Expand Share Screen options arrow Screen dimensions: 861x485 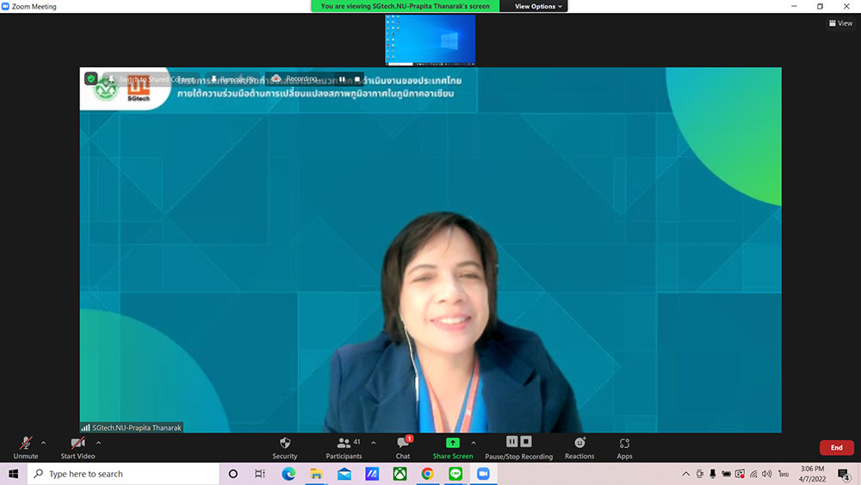click(474, 443)
